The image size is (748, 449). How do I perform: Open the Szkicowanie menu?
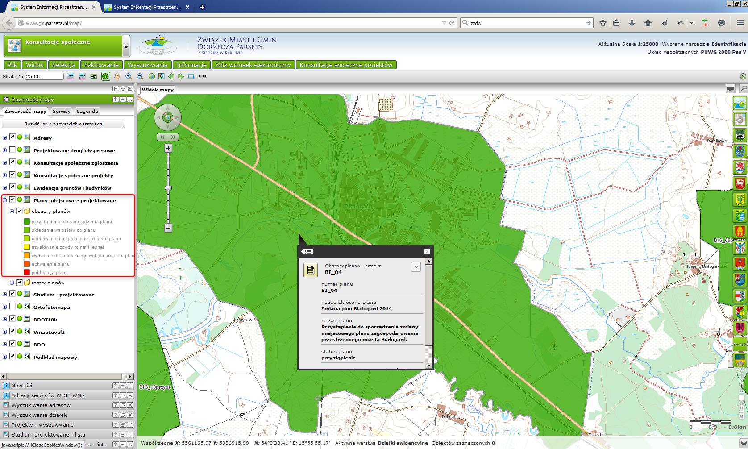pos(101,65)
